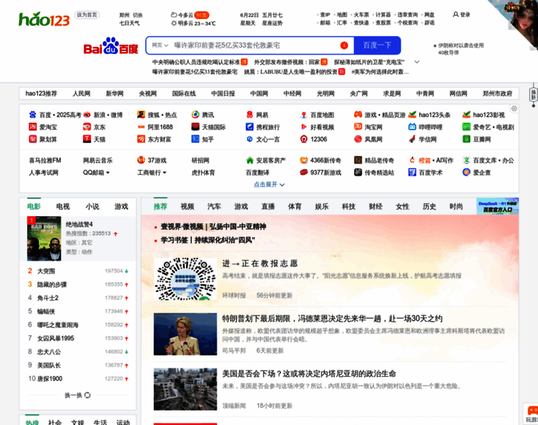Open headline about 冯德莱恩 visiting China

pos(332,319)
